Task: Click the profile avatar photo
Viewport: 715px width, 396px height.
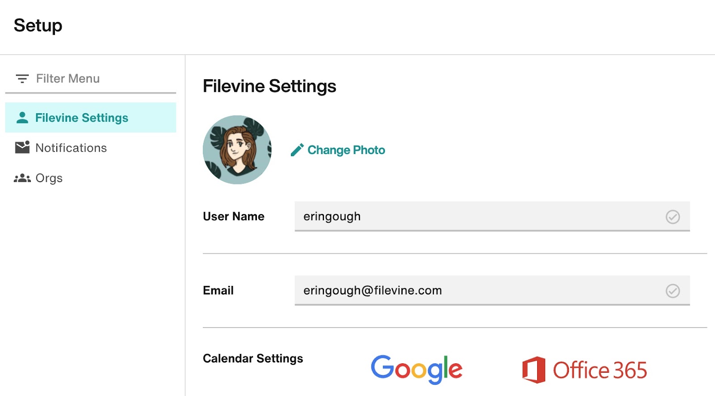Action: coord(237,150)
